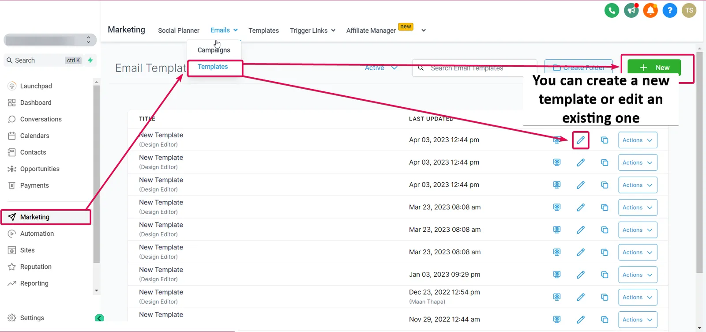The width and height of the screenshot is (706, 332).
Task: Click the green New button
Action: pyautogui.click(x=654, y=68)
